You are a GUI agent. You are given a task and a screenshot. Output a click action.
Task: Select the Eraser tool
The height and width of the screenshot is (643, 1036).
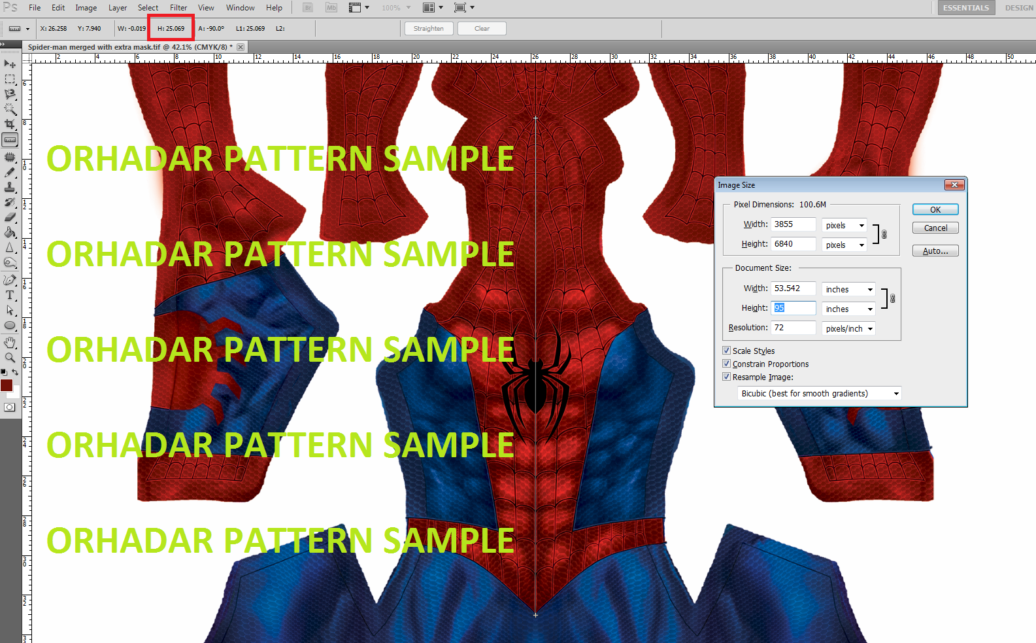coord(10,217)
